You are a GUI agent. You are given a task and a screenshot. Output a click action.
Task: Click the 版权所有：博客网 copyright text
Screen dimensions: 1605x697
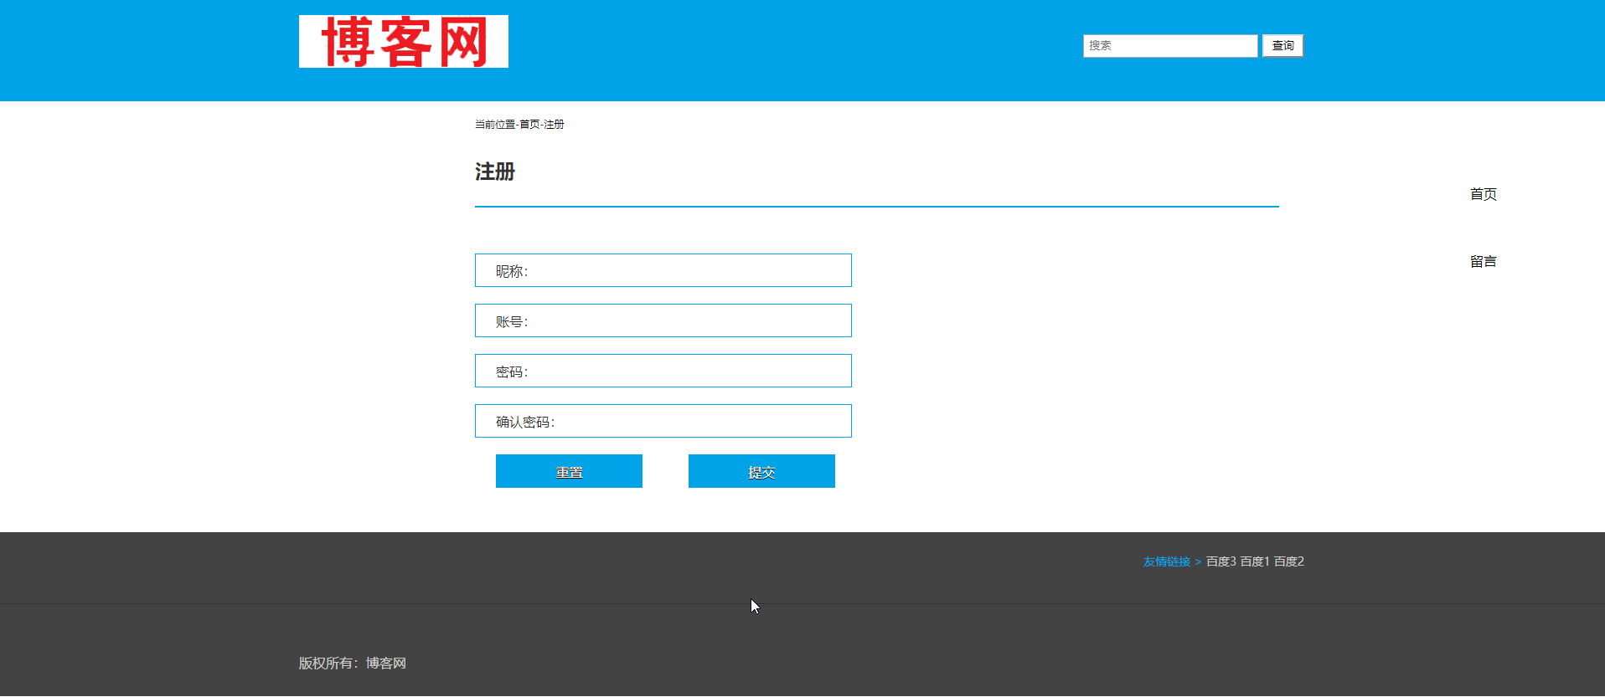[352, 664]
